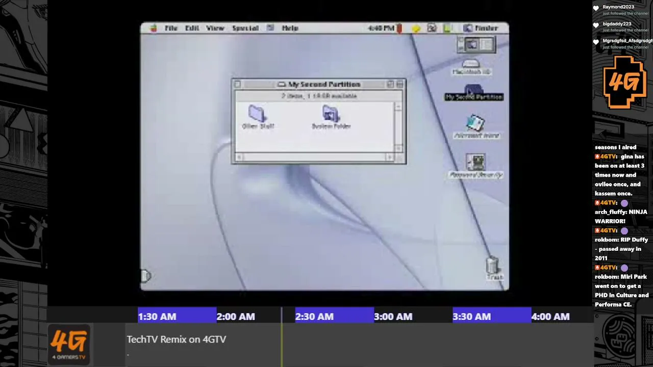Click the Trash icon
The height and width of the screenshot is (367, 653).
(493, 269)
